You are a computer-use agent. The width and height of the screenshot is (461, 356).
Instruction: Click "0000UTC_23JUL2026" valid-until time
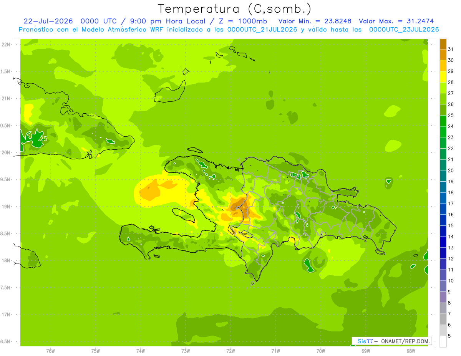(x=404, y=30)
